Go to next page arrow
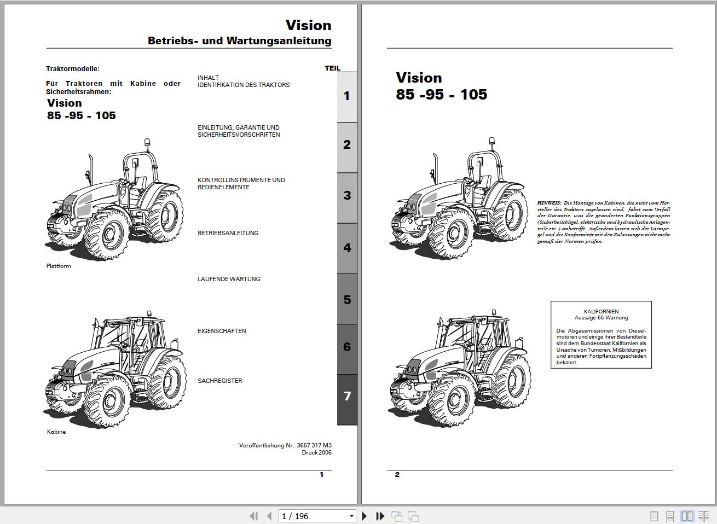Image resolution: width=717 pixels, height=524 pixels. pyautogui.click(x=365, y=516)
